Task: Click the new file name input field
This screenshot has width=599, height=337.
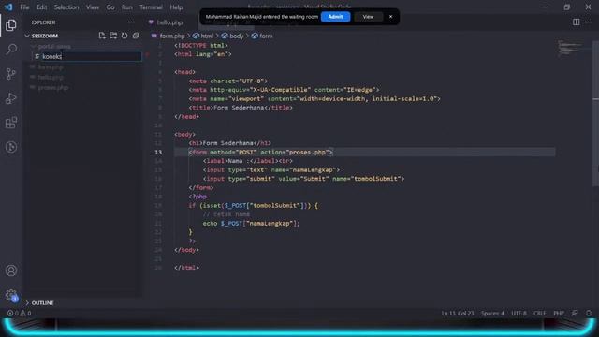Action: (91, 56)
